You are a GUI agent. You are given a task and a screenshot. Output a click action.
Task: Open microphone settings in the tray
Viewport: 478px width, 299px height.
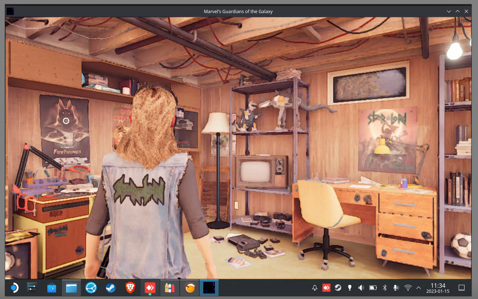396,288
